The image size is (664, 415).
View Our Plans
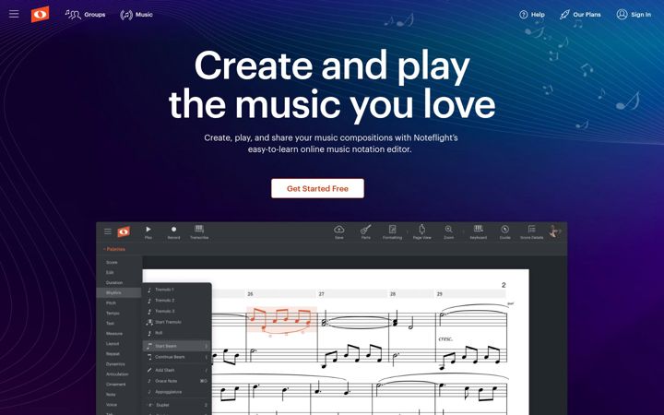pos(580,15)
